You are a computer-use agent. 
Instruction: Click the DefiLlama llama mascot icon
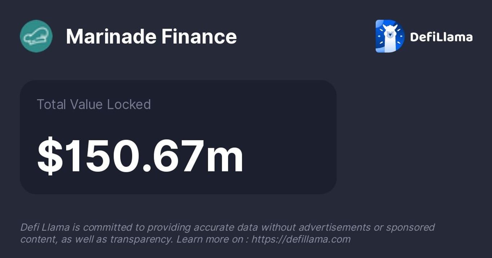tap(390, 36)
